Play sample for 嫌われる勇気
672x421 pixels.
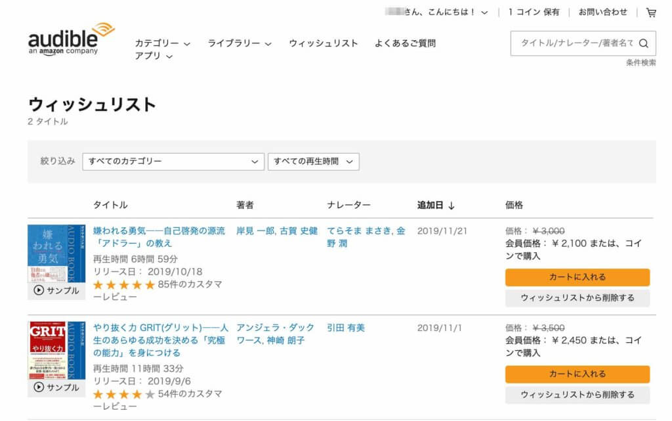(x=56, y=291)
